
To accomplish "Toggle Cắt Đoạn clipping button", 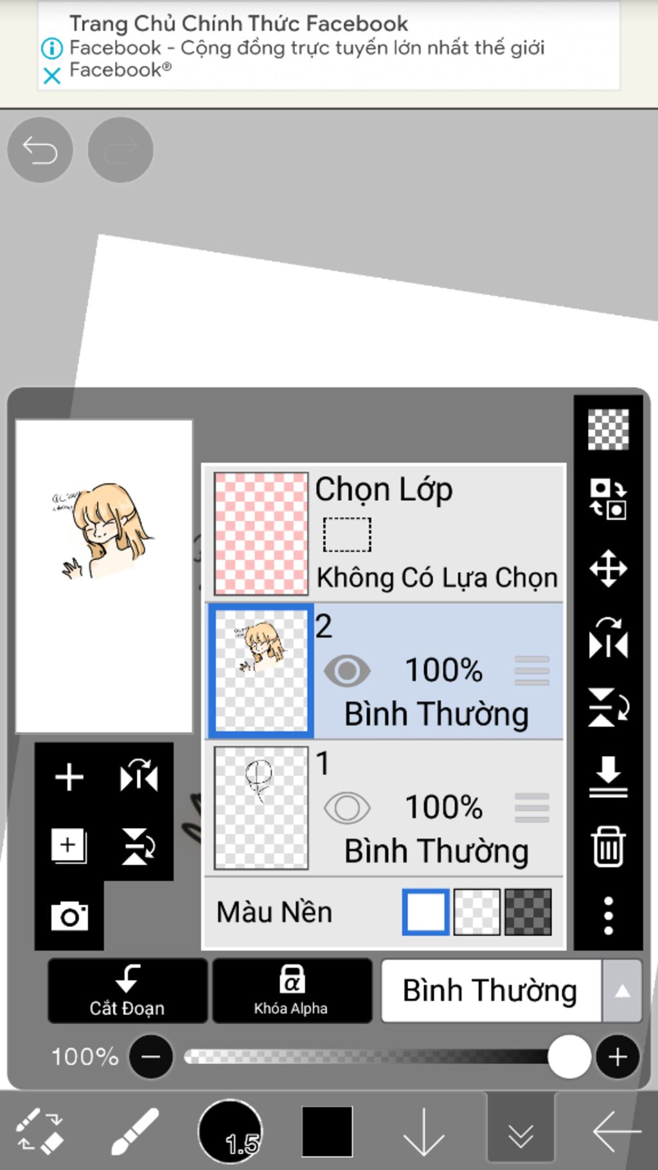I will click(x=127, y=991).
